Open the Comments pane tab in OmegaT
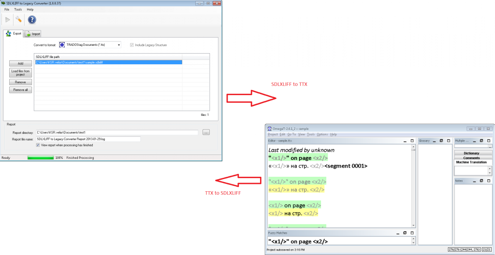Image resolution: width=495 pixels, height=255 pixels. 472,157
